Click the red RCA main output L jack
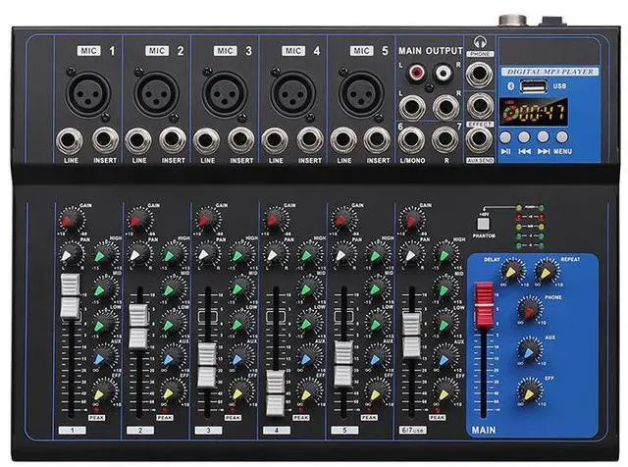628x467 pixels. tap(417, 73)
